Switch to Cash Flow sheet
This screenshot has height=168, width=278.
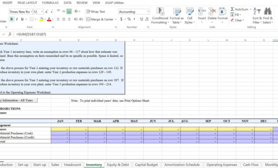(x=251, y=165)
